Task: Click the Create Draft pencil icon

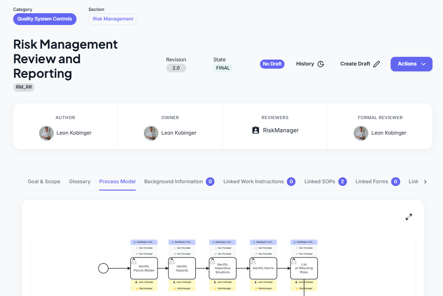Action: point(377,64)
